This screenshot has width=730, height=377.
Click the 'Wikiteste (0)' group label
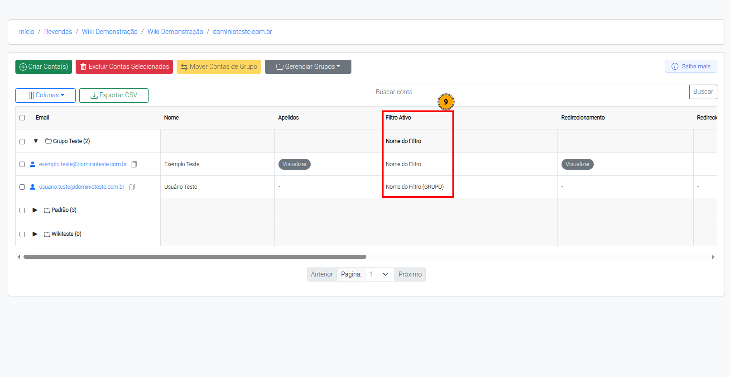(67, 234)
